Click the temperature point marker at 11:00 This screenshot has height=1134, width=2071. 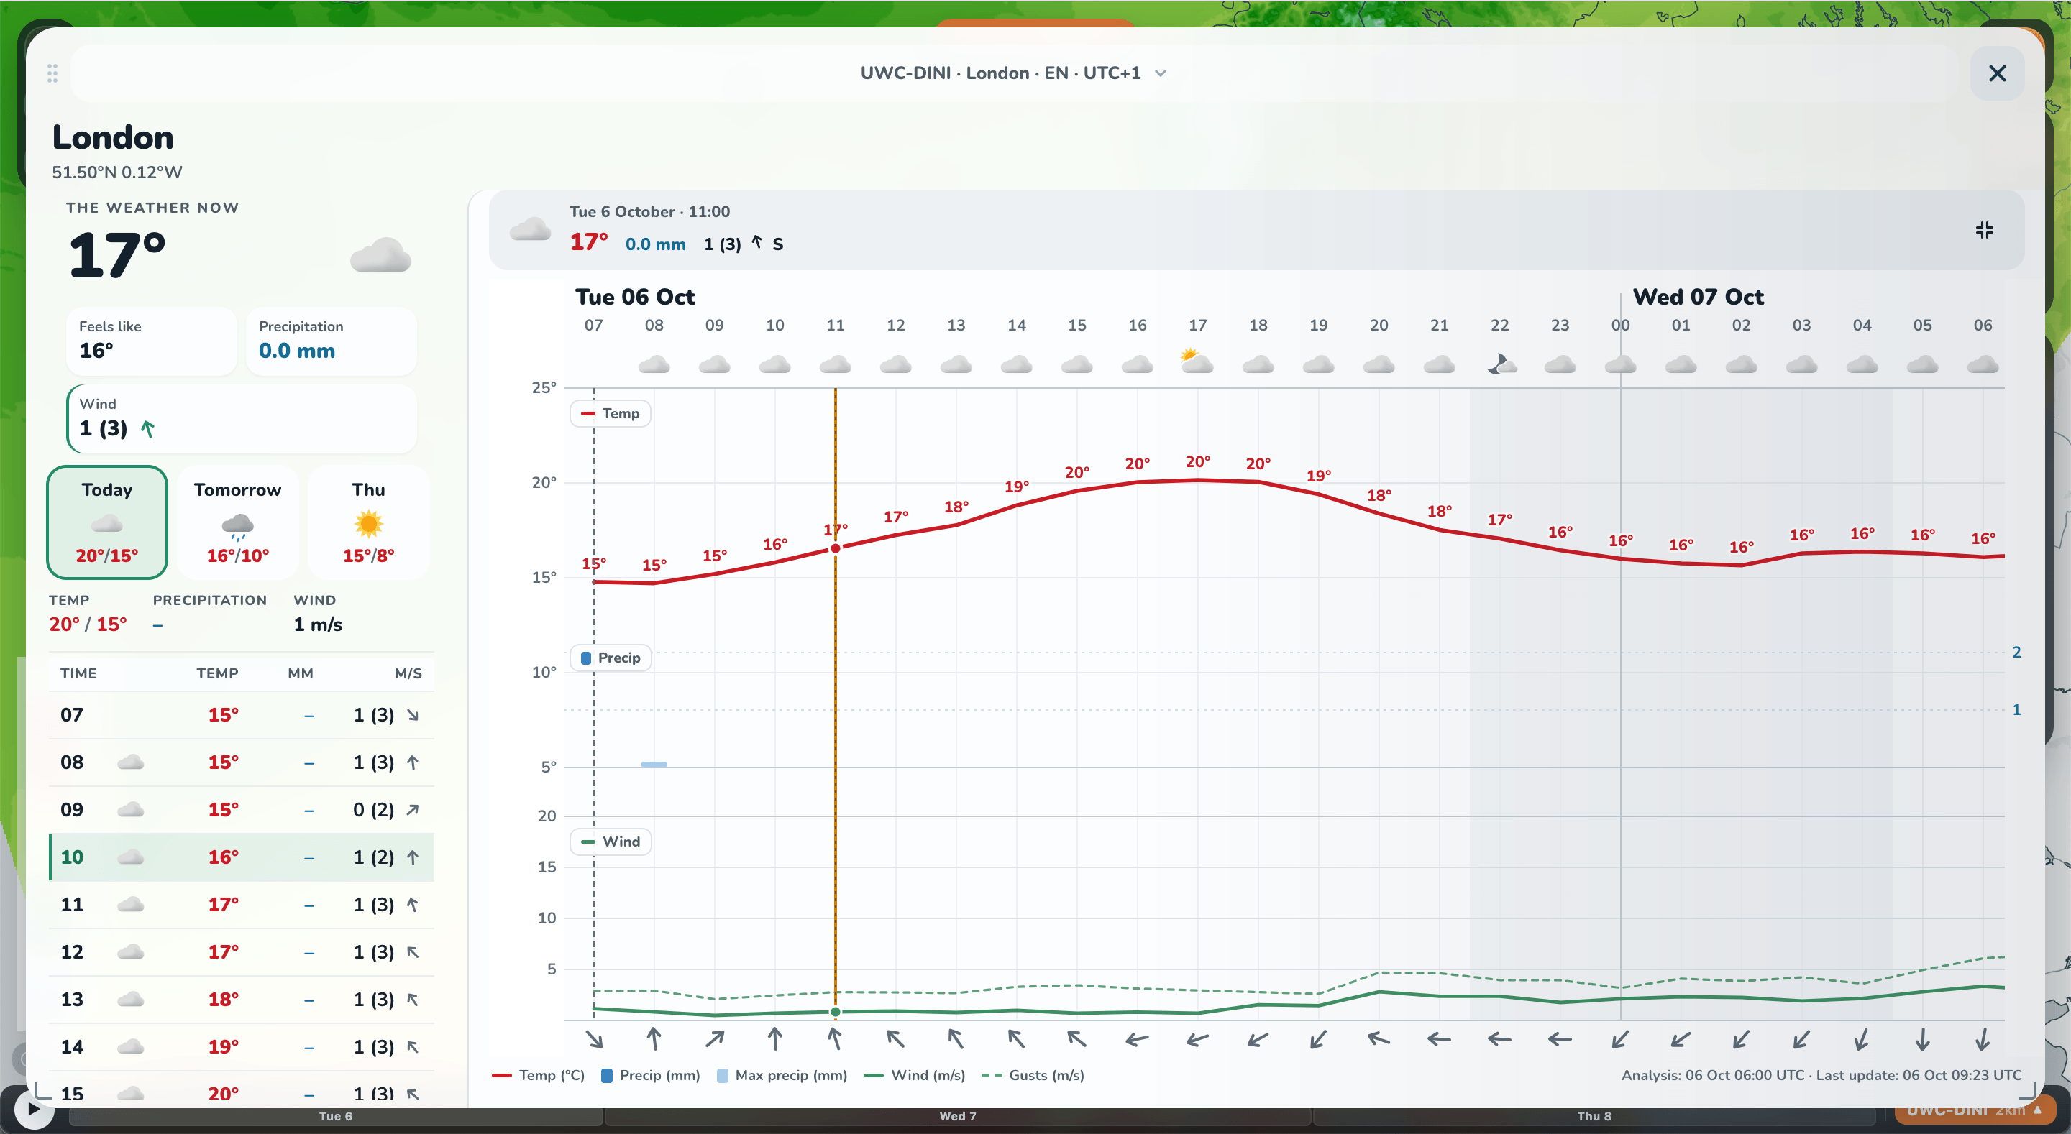(836, 548)
